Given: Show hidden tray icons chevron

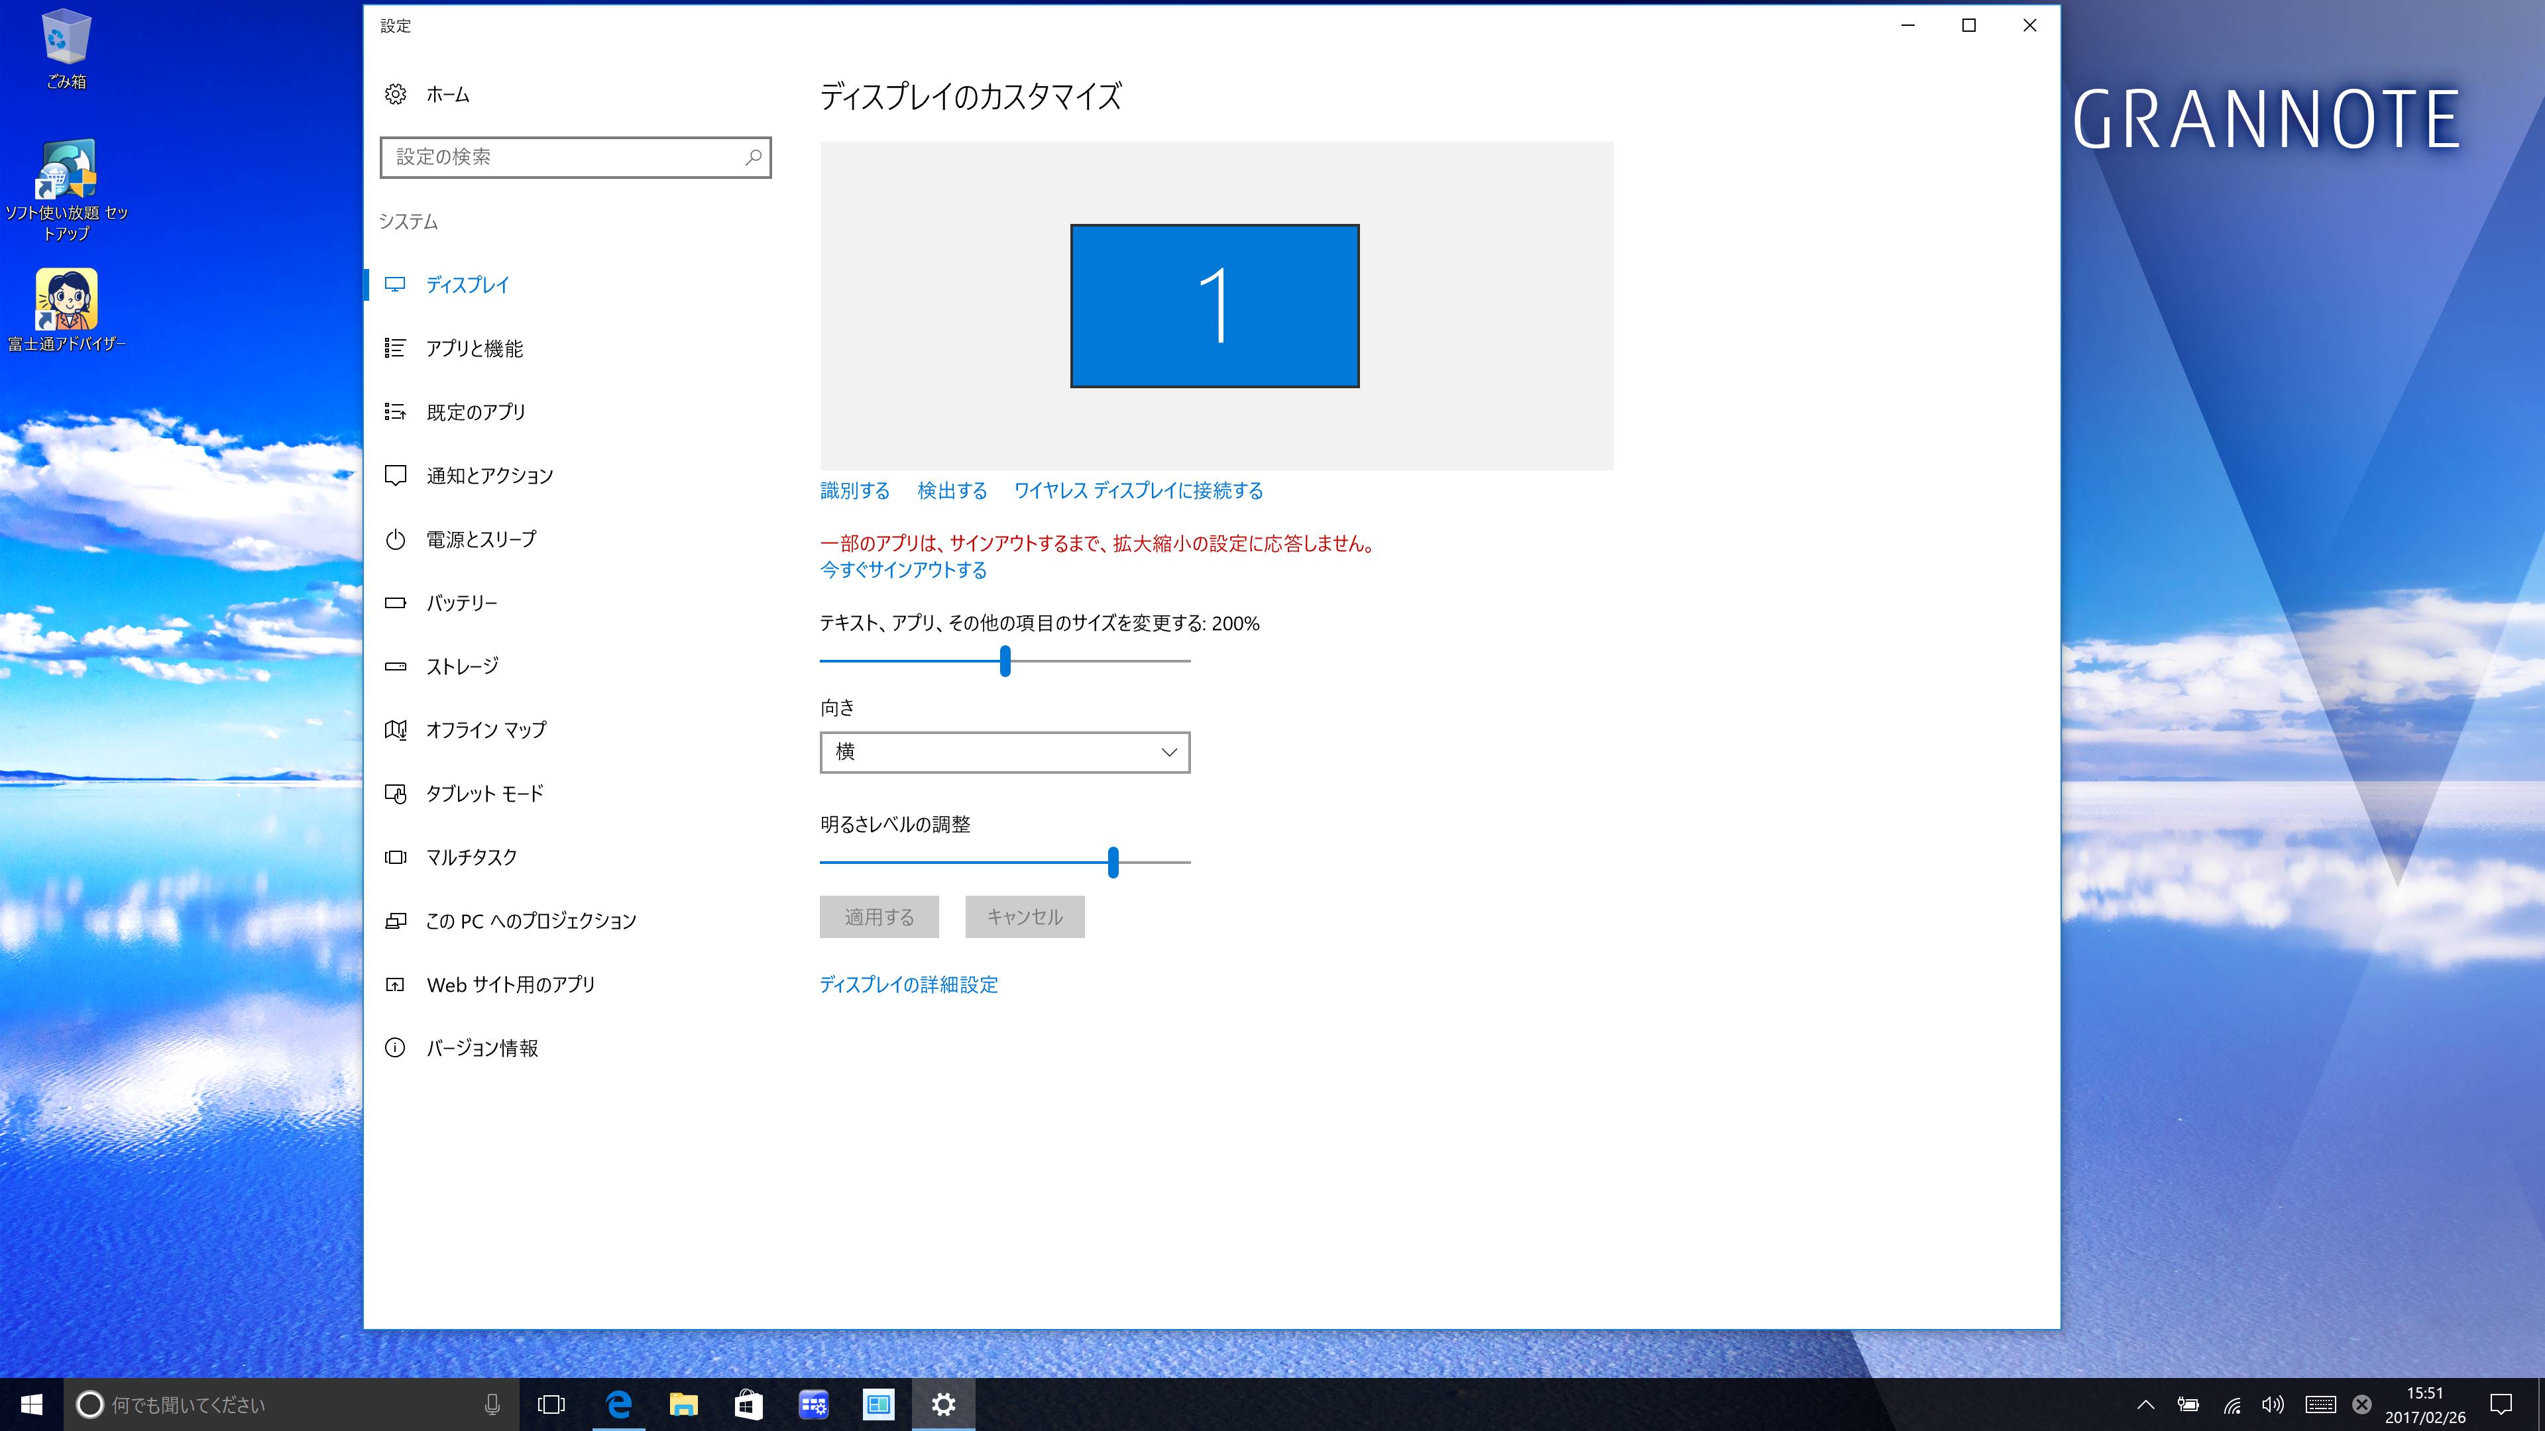Looking at the screenshot, I should pyautogui.click(x=2146, y=1403).
